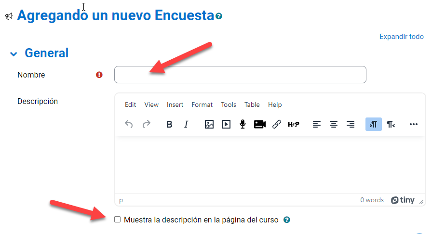Open the three-dots more toolbar options
432x234 pixels.
click(413, 124)
